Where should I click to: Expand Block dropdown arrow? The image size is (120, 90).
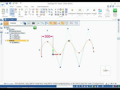pyautogui.click(x=100, y=15)
